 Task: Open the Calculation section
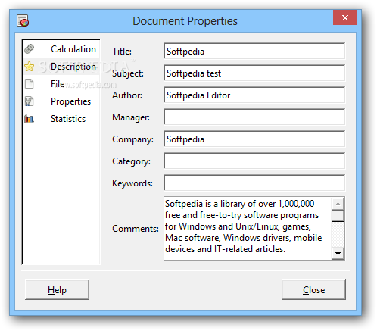point(61,49)
